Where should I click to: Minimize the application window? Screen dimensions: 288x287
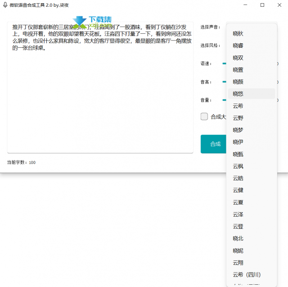(x=245, y=5)
